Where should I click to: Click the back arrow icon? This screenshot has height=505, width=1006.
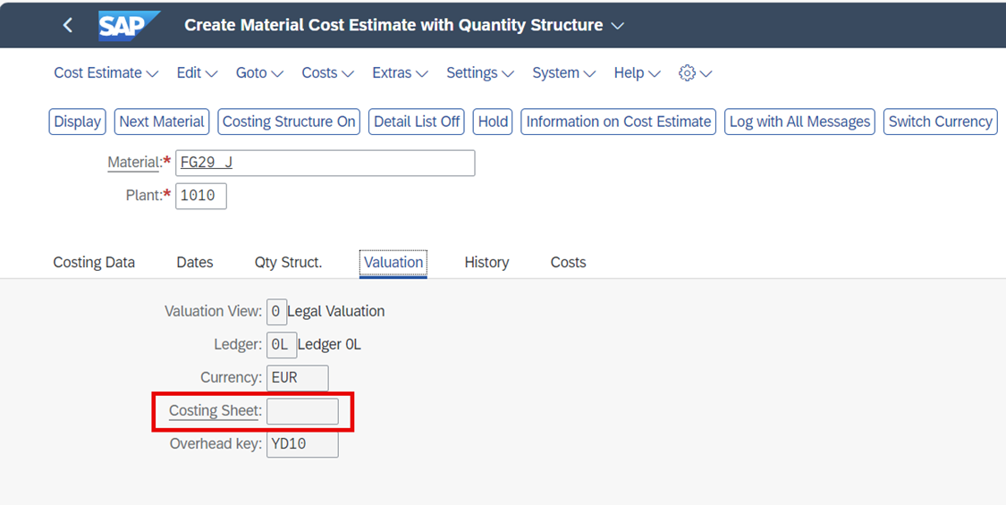(67, 25)
